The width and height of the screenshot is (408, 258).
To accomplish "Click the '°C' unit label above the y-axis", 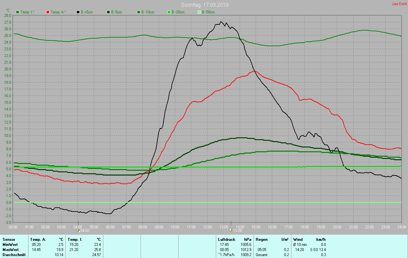I will [8, 10].
